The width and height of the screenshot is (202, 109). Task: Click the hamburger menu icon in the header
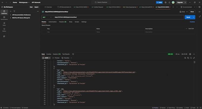2,2
